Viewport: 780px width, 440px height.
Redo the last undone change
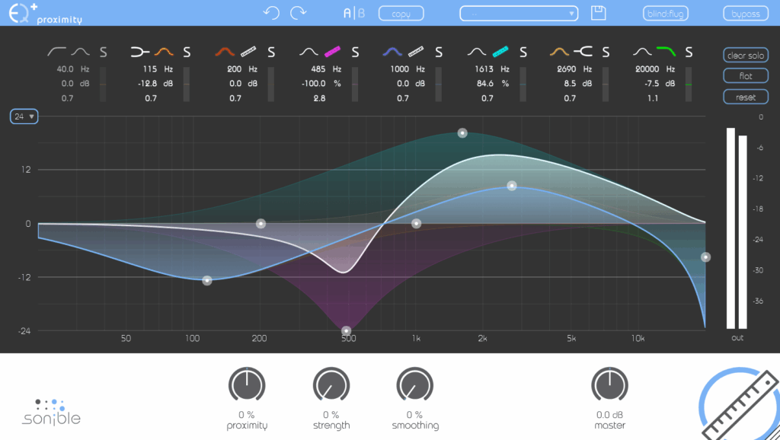[298, 12]
